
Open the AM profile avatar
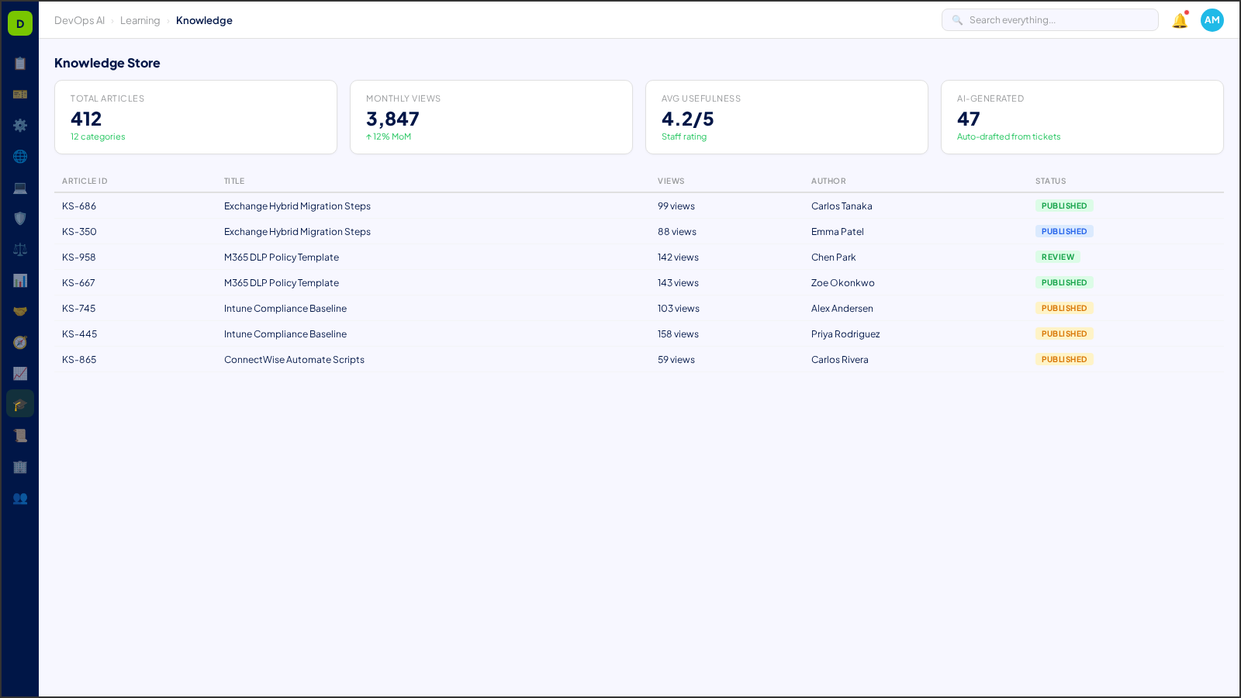[x=1212, y=20]
